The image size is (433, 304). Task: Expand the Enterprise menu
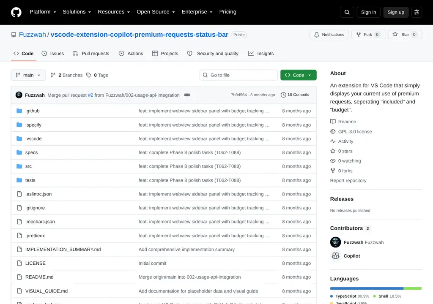click(x=197, y=12)
